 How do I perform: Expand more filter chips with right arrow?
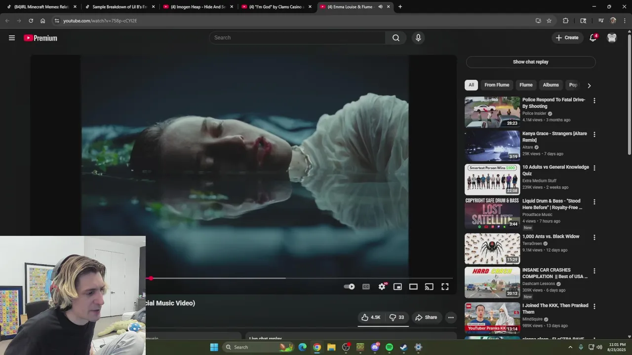[x=589, y=85]
